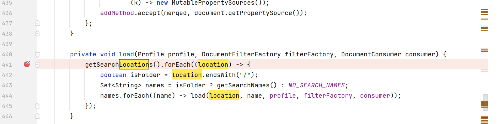Click line number 436 in gutter
Screen dimensions: 499x124
(x=7, y=13)
